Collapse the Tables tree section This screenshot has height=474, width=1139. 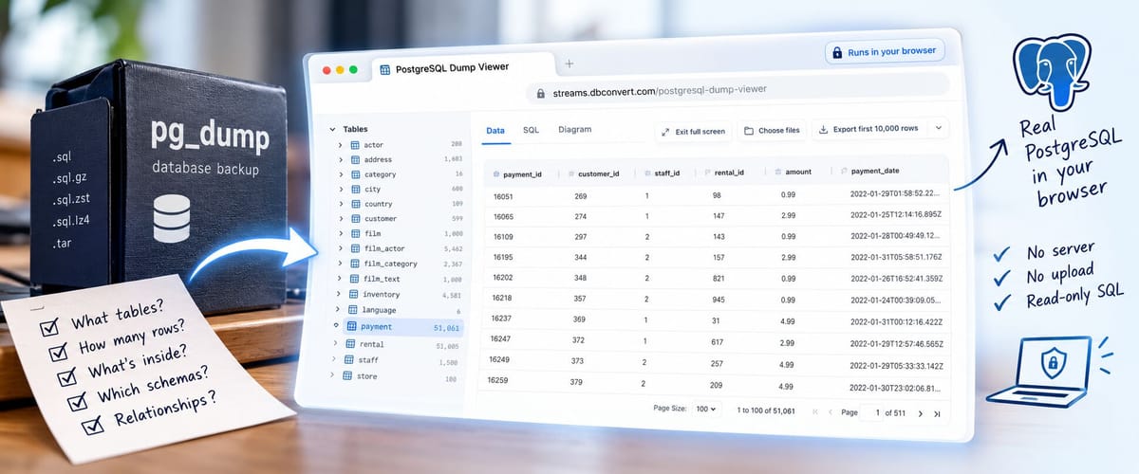(332, 129)
